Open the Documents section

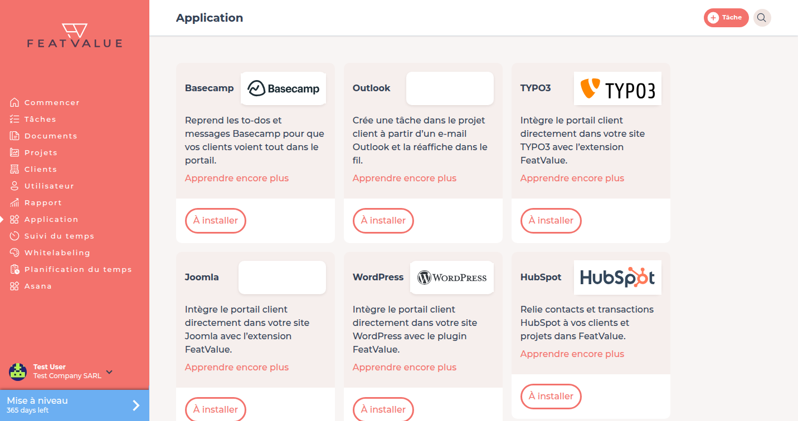[x=51, y=136]
